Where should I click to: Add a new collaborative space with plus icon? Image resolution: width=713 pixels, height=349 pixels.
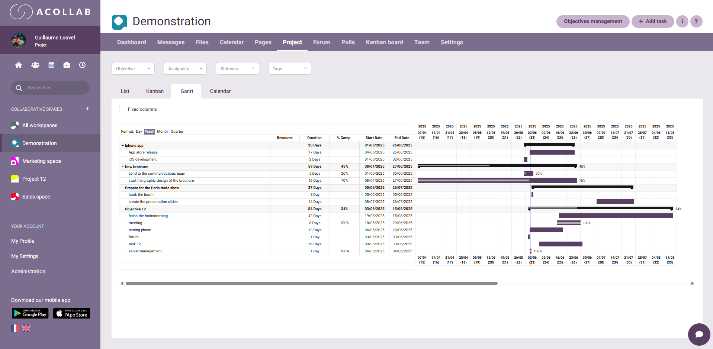(87, 109)
